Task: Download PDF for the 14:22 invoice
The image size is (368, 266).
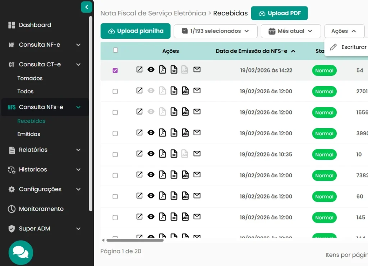Action: coord(162,70)
